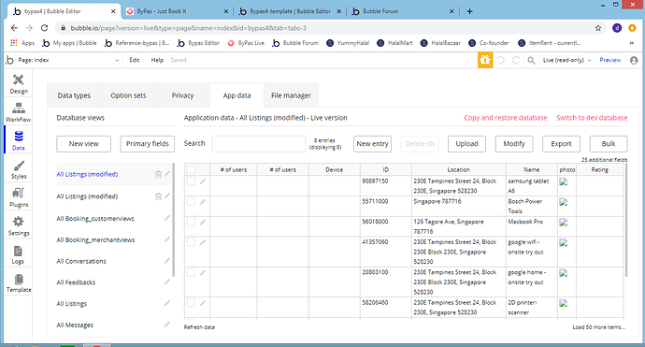
Task: Switch to Data types tab
Action: 74,95
